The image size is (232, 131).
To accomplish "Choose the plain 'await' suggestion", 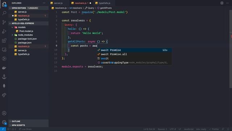I will [x=134, y=58].
